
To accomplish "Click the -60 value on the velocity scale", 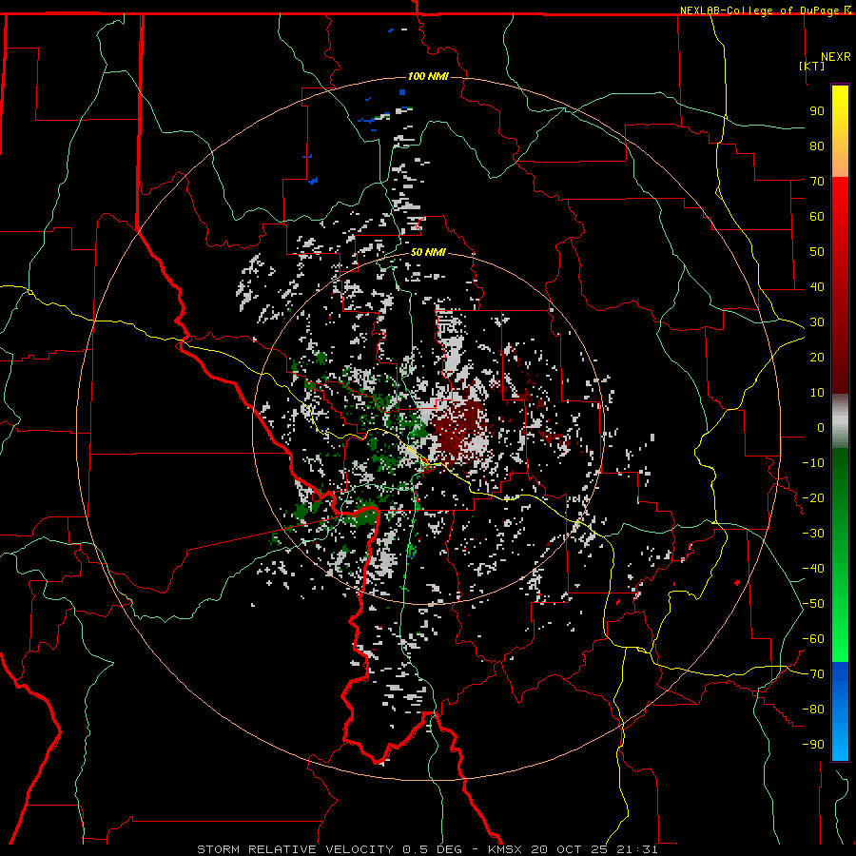I will [813, 639].
